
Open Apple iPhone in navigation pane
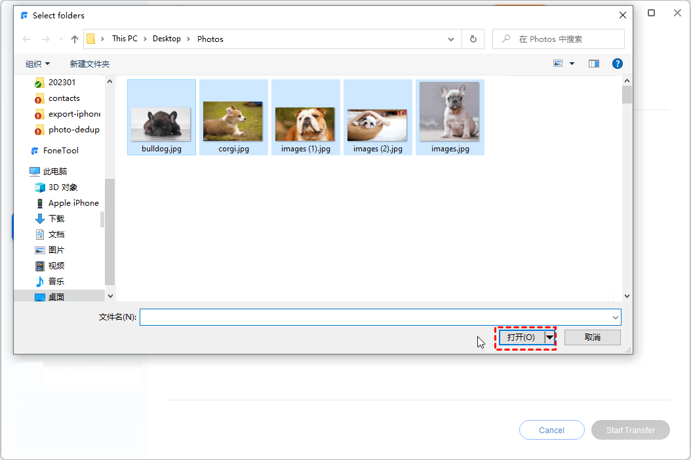pos(73,203)
